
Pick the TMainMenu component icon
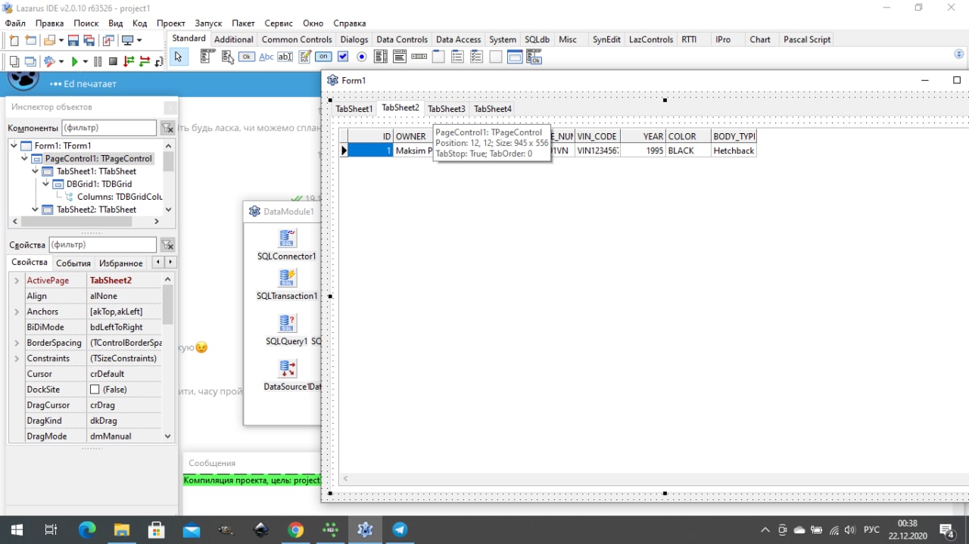(206, 57)
